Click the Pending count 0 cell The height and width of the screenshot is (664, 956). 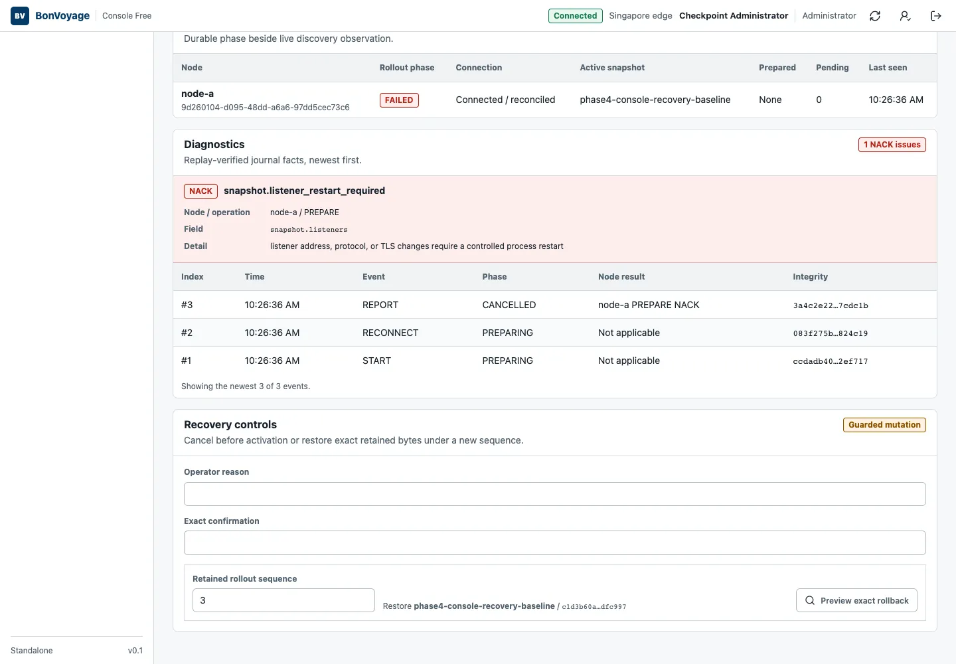tap(819, 100)
